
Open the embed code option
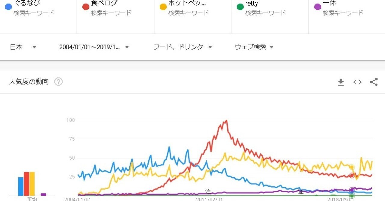pyautogui.click(x=357, y=82)
